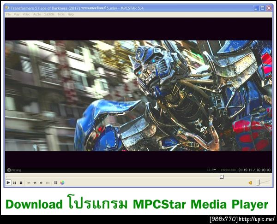Click the Download MPCStar Media Player text
This screenshot has height=224, width=277.
[x=137, y=203]
